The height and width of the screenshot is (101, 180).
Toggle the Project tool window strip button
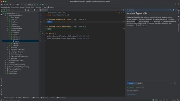pyautogui.click(x=1, y=12)
